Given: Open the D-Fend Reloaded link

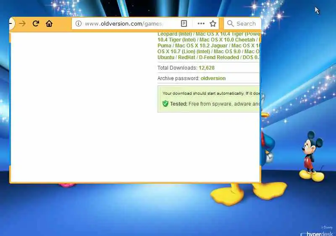Looking at the screenshot, I should click(219, 57).
